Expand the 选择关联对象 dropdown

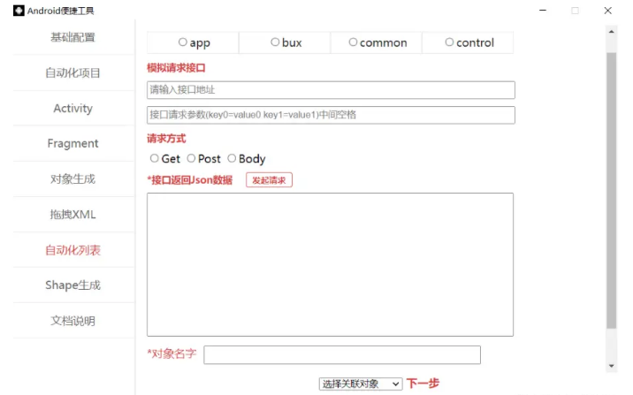click(361, 384)
